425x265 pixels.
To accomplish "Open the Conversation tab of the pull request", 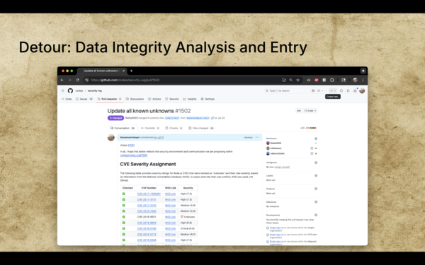I will [x=123, y=128].
